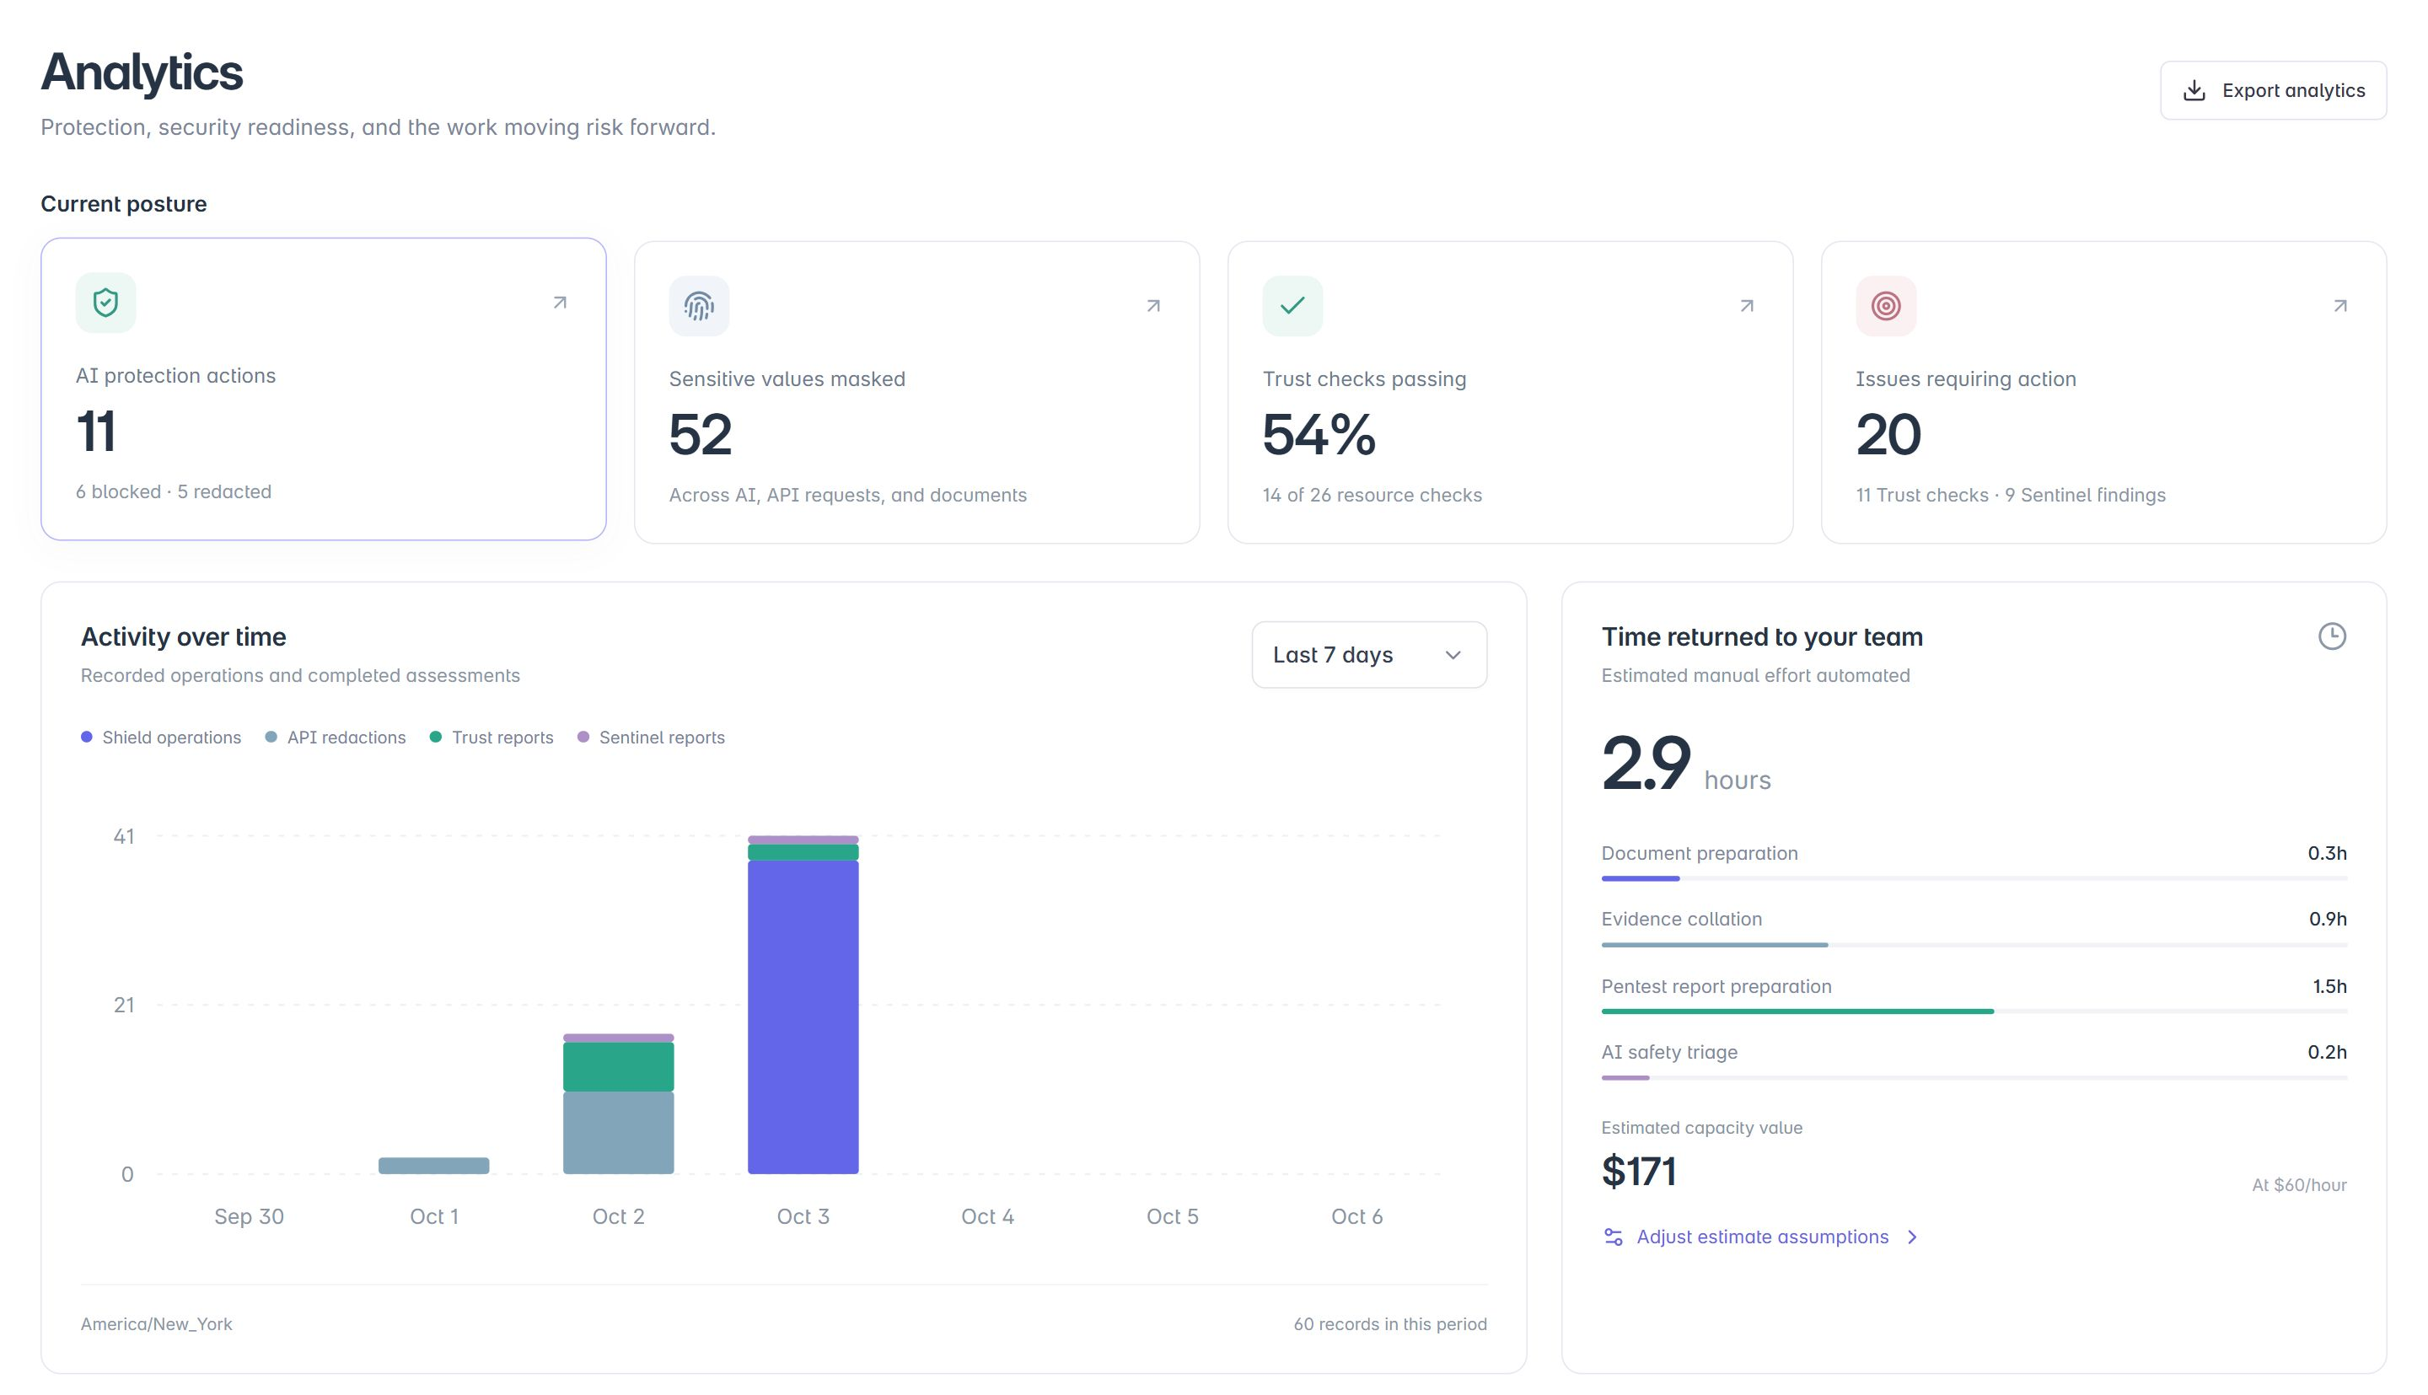Click the $171 estimated capacity value

tap(1638, 1171)
